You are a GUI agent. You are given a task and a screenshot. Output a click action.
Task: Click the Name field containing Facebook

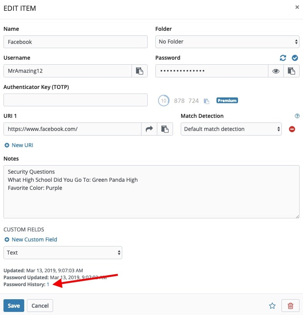(x=75, y=42)
